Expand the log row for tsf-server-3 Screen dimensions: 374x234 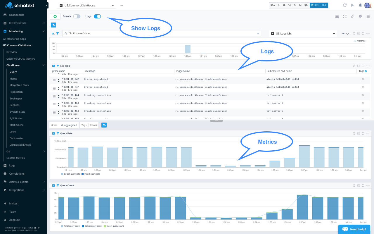click(58, 112)
